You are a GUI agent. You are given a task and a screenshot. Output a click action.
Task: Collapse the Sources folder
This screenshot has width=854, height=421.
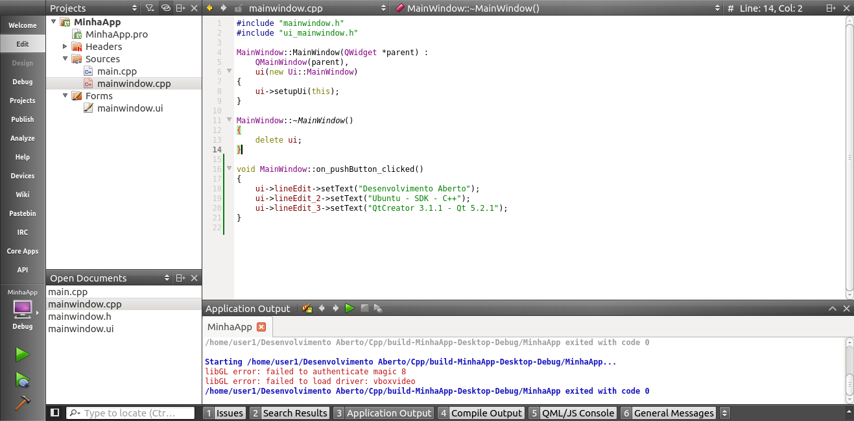(65, 59)
